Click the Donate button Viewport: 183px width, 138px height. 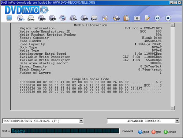point(170,132)
